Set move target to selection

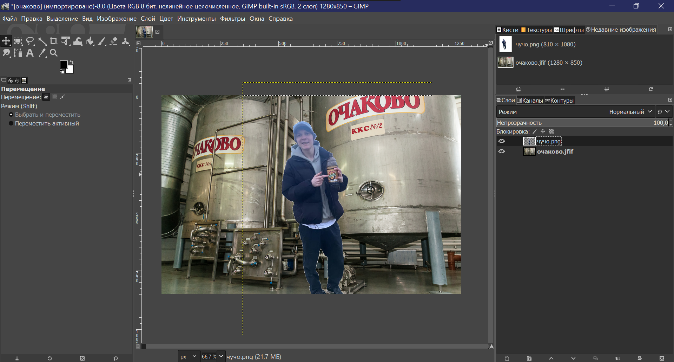54,97
